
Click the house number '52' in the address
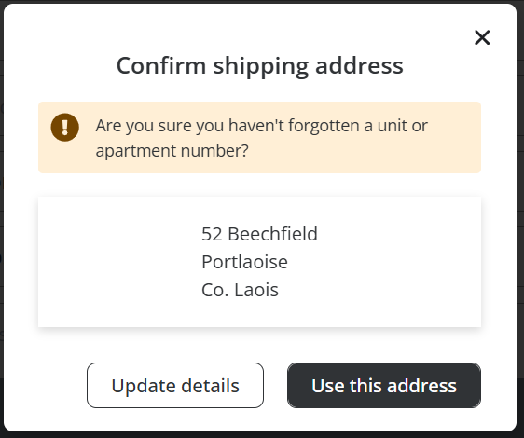(212, 234)
